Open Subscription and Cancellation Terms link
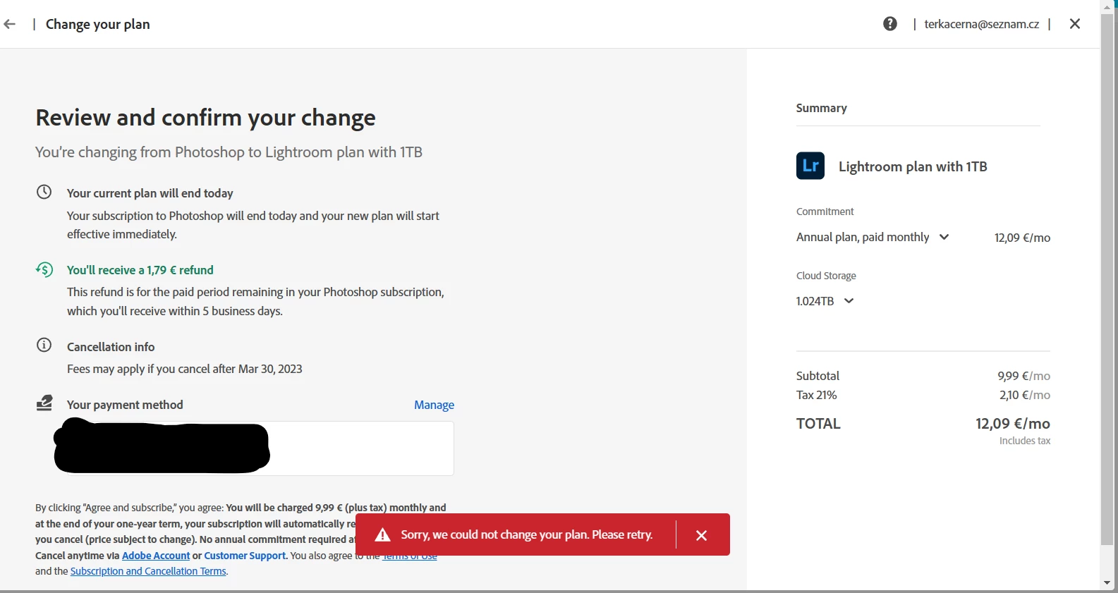Image resolution: width=1118 pixels, height=593 pixels. coord(148,571)
